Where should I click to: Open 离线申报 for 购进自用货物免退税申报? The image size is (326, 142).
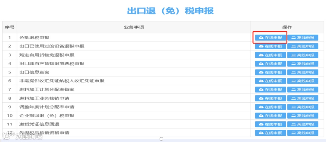[x=303, y=55]
